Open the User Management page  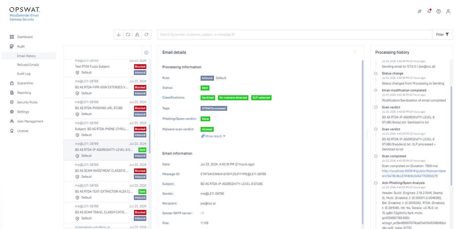(x=30, y=121)
